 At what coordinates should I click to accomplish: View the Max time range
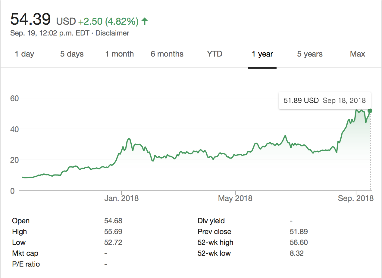(357, 54)
